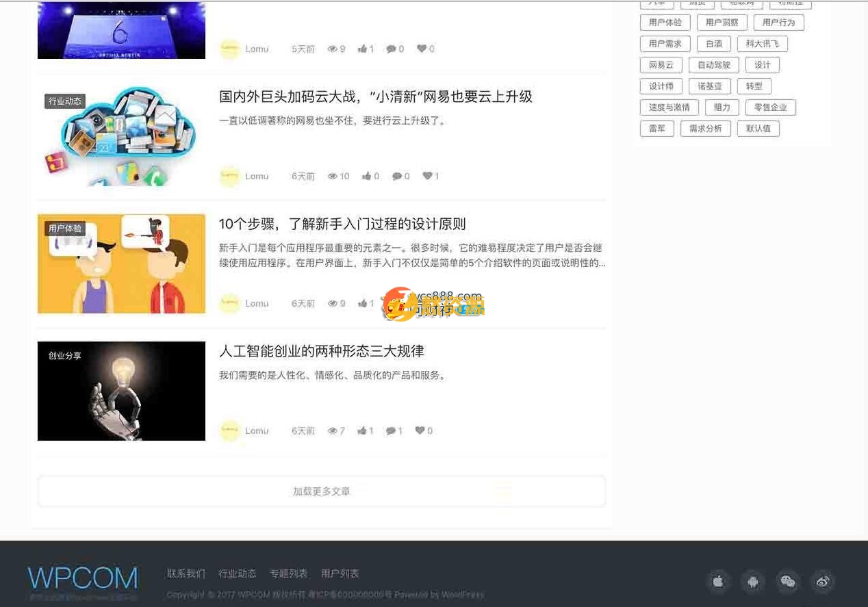The height and width of the screenshot is (607, 868).
Task: Select the 用户体验 tag
Action: point(664,23)
